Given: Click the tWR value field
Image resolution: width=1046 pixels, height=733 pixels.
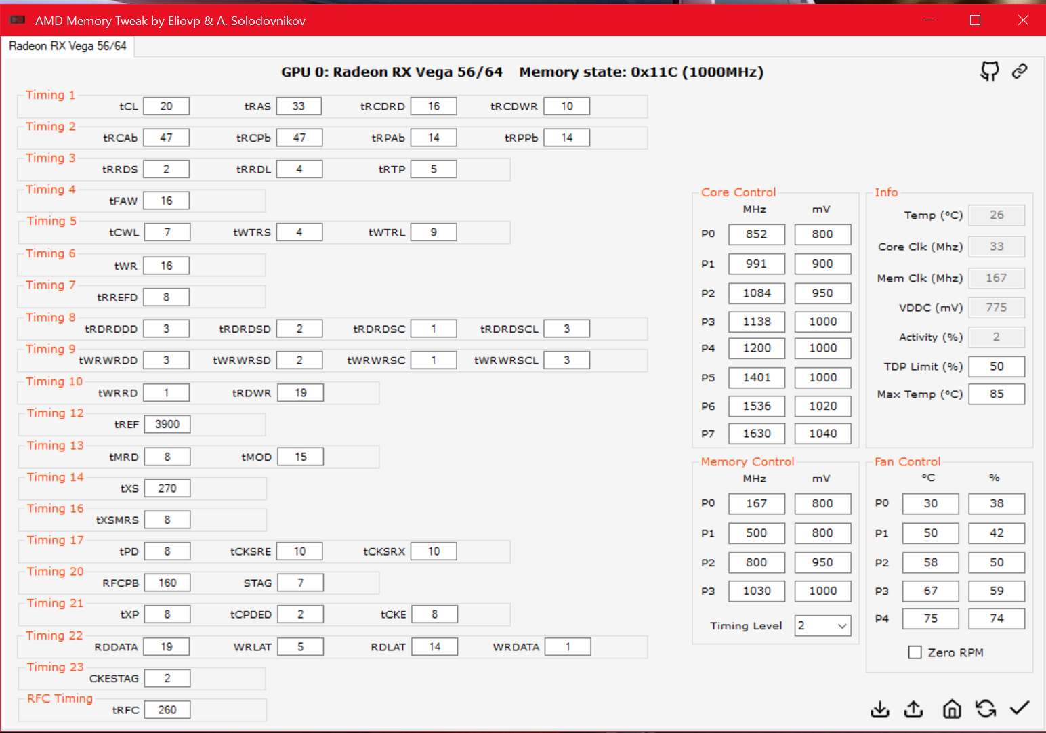Looking at the screenshot, I should coord(167,266).
